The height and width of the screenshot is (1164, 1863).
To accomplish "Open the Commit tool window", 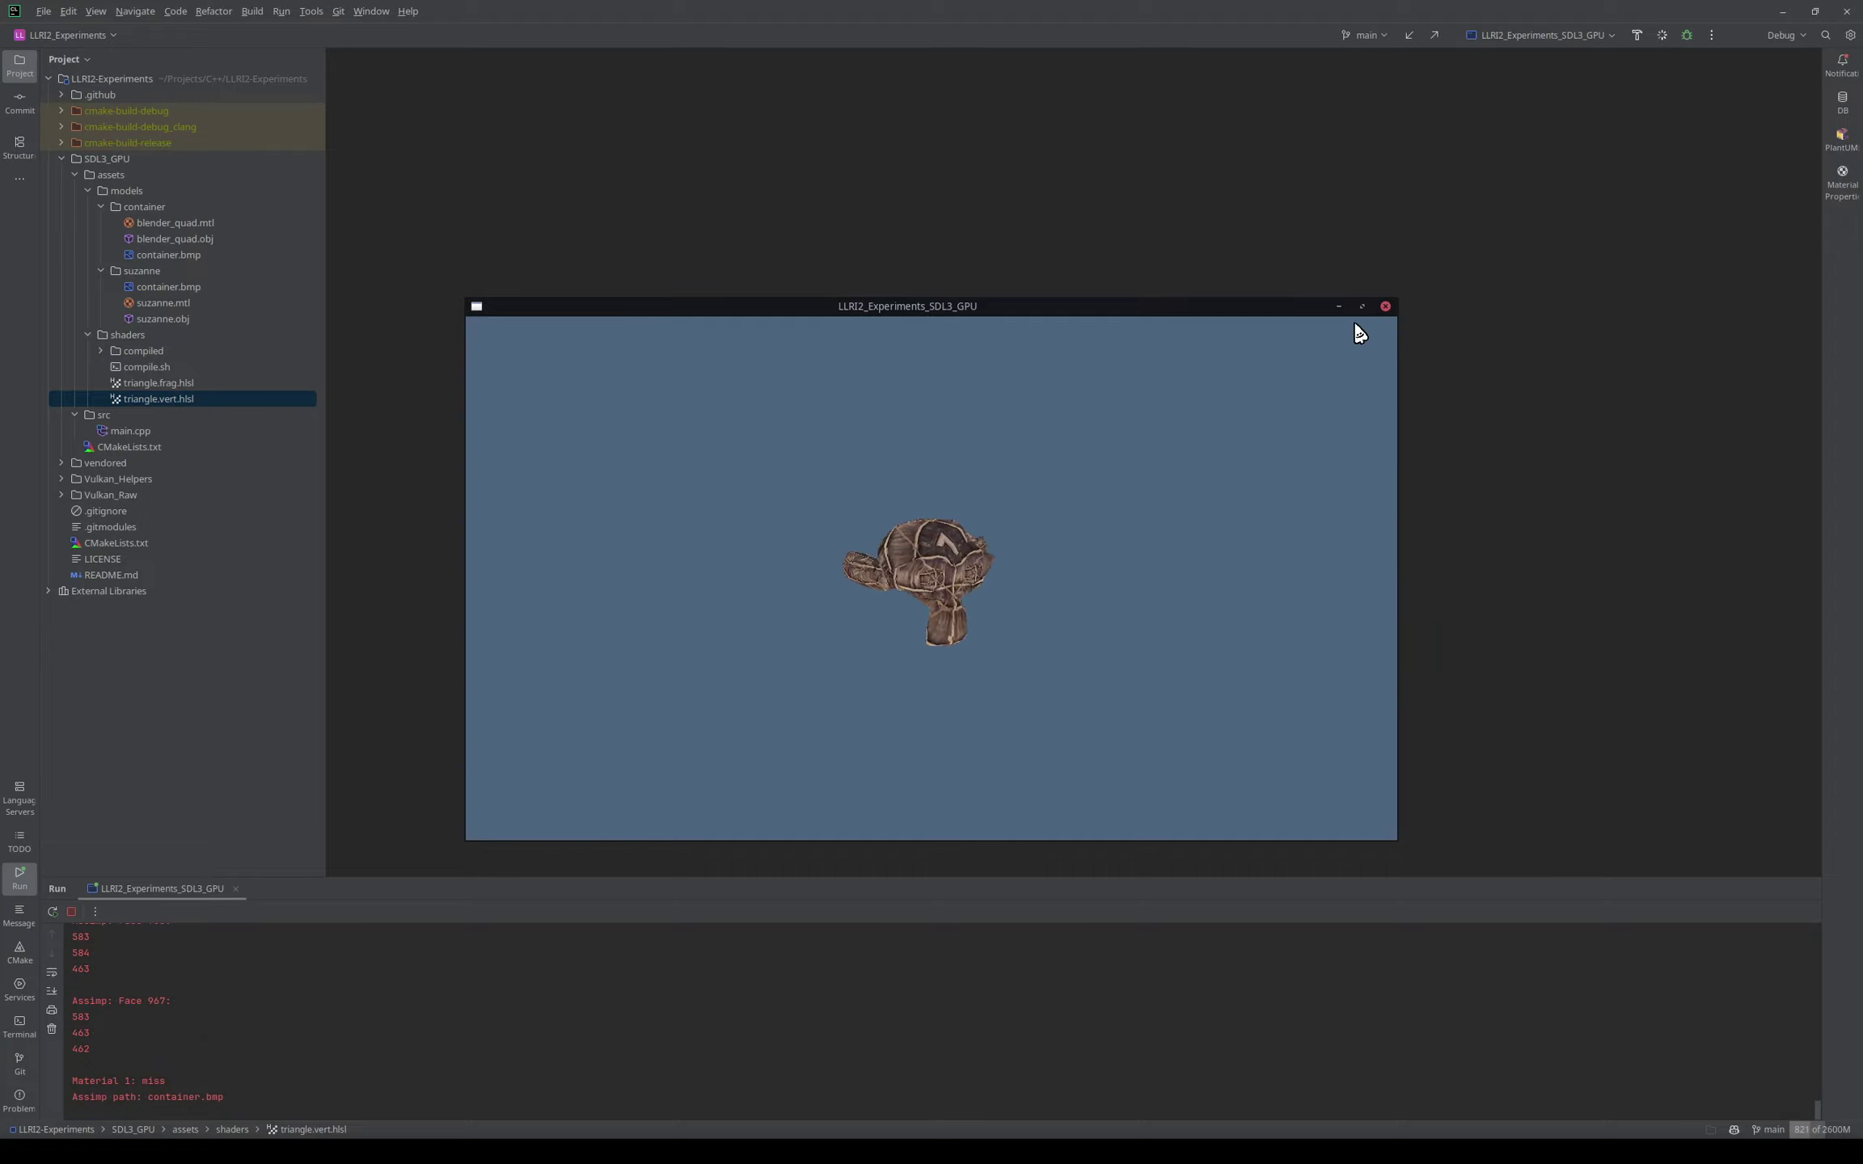I will (x=19, y=102).
